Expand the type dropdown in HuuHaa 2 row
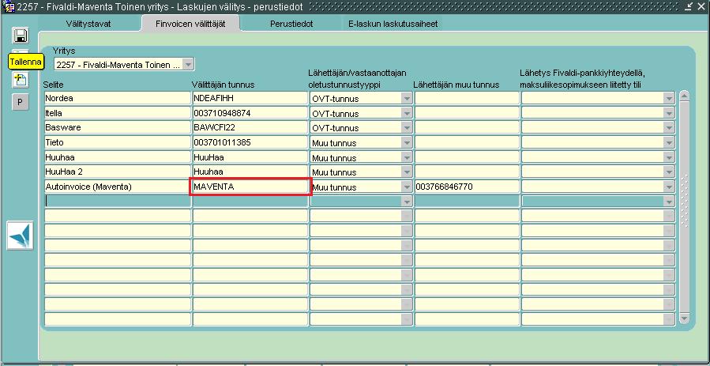The width and height of the screenshot is (710, 366). coord(407,172)
